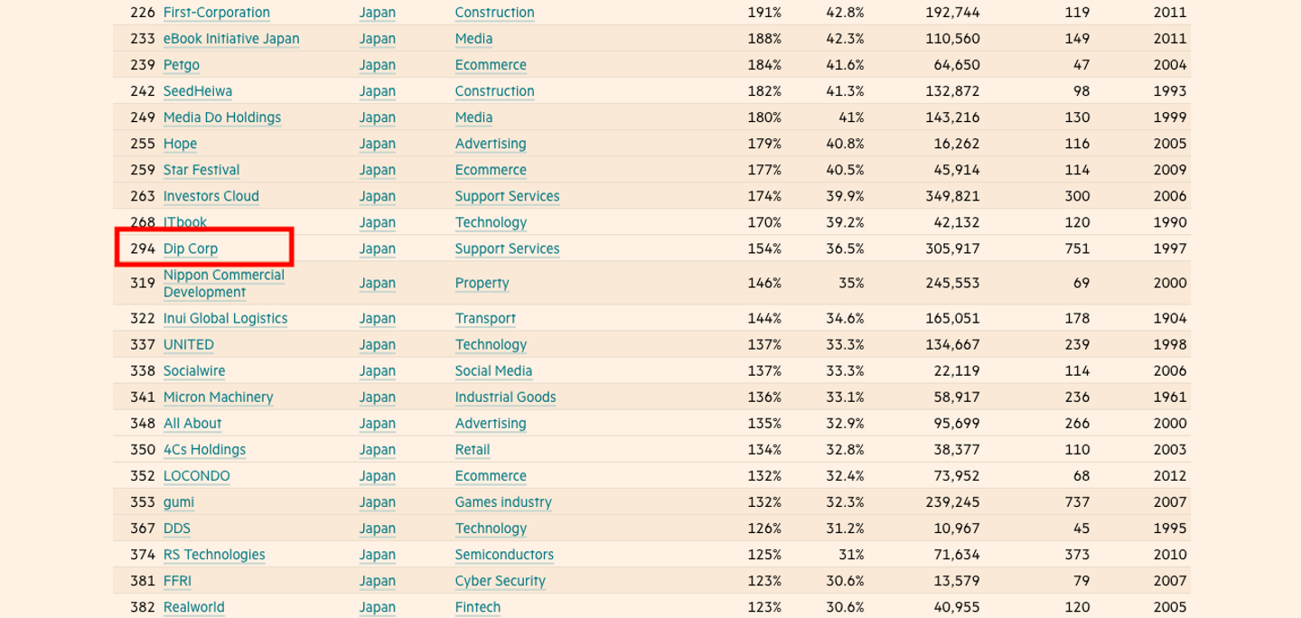Open the Dip Corp company link
1301x618 pixels.
tap(191, 248)
